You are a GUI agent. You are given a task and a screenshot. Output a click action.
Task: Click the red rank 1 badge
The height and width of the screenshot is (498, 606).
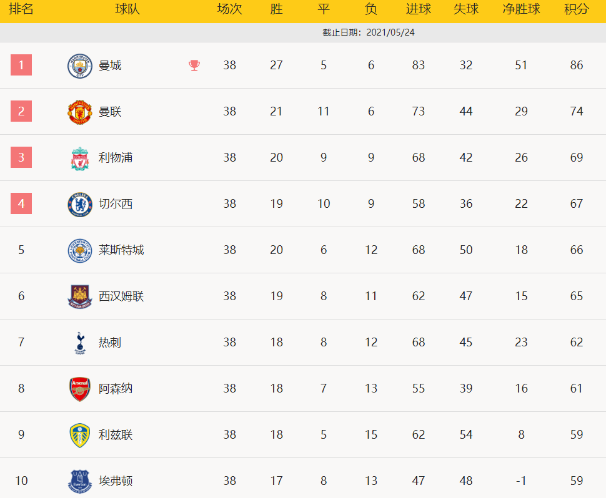pos(21,65)
